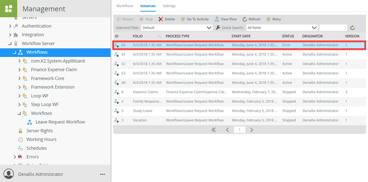The width and height of the screenshot is (368, 182).
Task: Switch to the Settings tab
Action: click(x=169, y=6)
